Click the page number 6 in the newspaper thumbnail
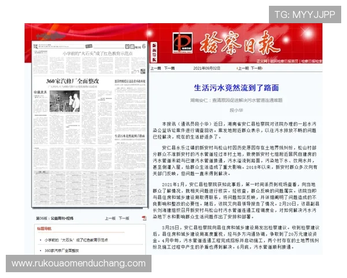The height and width of the screenshot is (278, 347). (144, 46)
